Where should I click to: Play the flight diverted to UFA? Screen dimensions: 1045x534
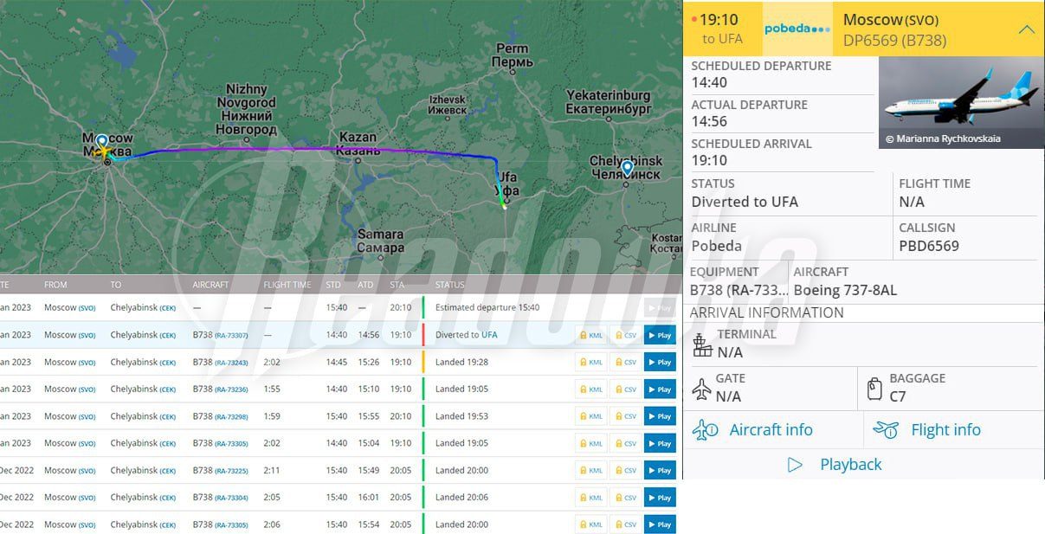pos(660,335)
